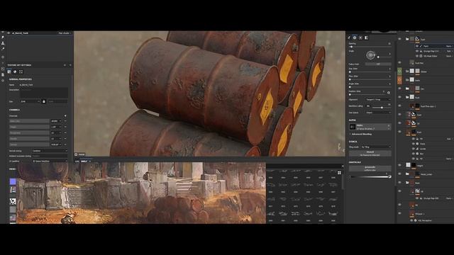Expand the Advanced Blending section

[361, 134]
